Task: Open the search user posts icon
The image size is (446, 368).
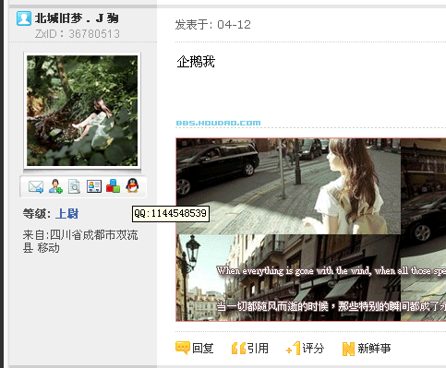Action: coord(74,186)
